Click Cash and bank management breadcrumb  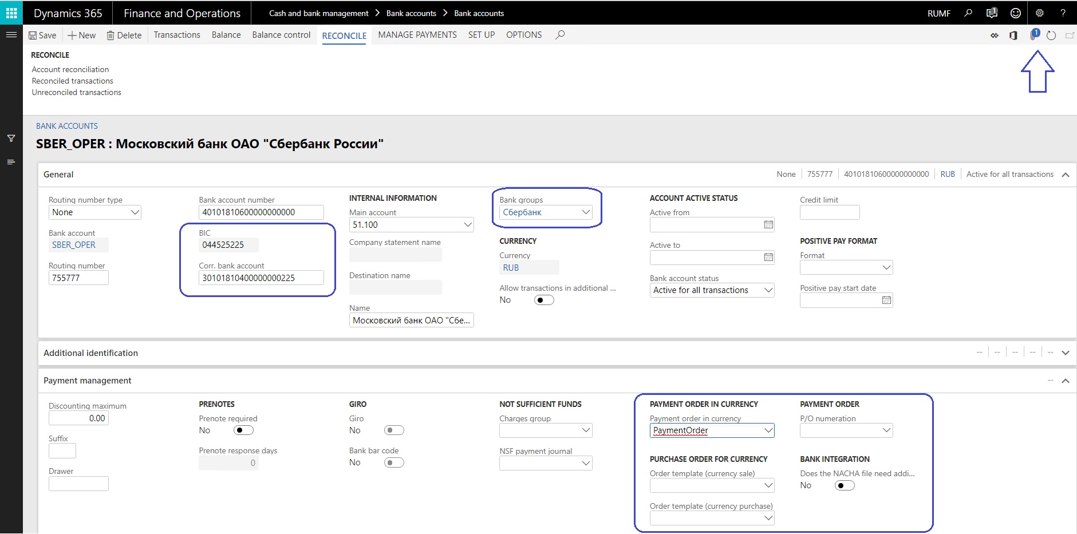[x=319, y=13]
